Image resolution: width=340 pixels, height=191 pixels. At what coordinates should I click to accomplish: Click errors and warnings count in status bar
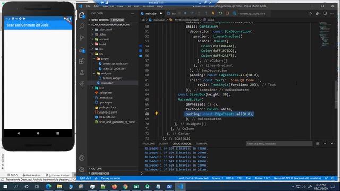click(86, 178)
